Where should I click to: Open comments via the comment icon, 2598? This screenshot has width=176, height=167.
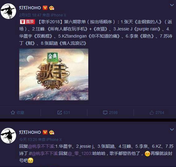point(110,112)
